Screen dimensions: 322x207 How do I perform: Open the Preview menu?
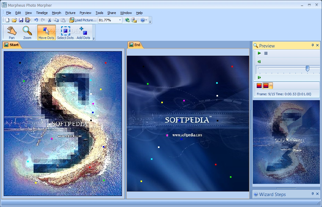click(x=85, y=13)
